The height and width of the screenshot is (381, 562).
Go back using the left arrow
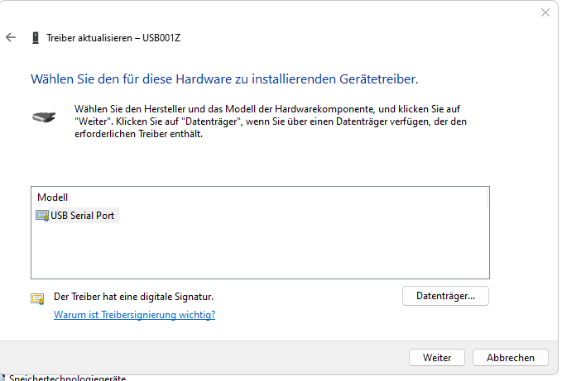(11, 37)
